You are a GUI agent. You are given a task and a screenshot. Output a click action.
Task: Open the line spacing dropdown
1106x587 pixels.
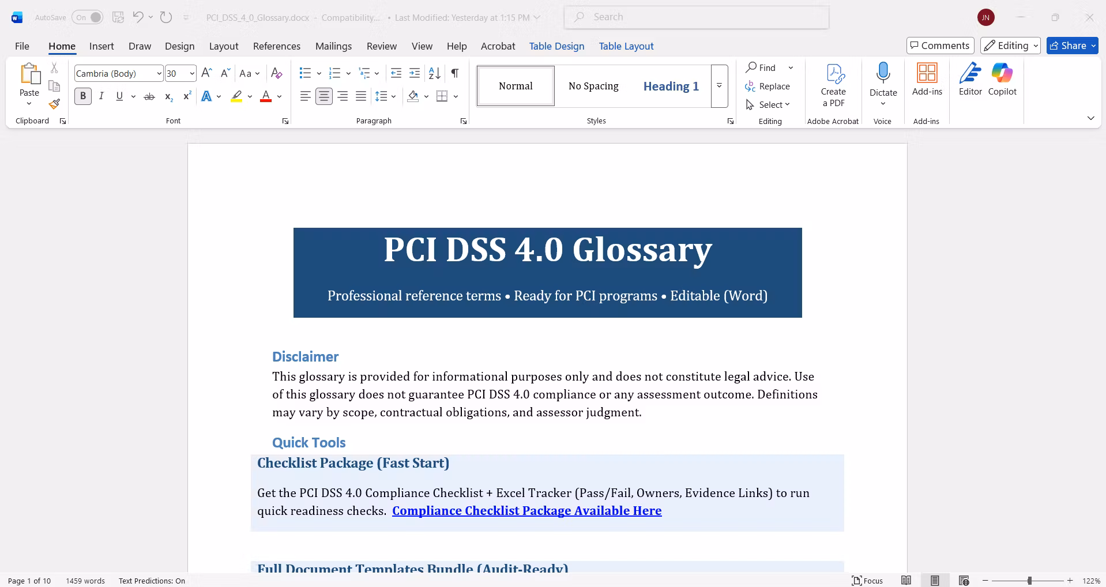click(393, 96)
